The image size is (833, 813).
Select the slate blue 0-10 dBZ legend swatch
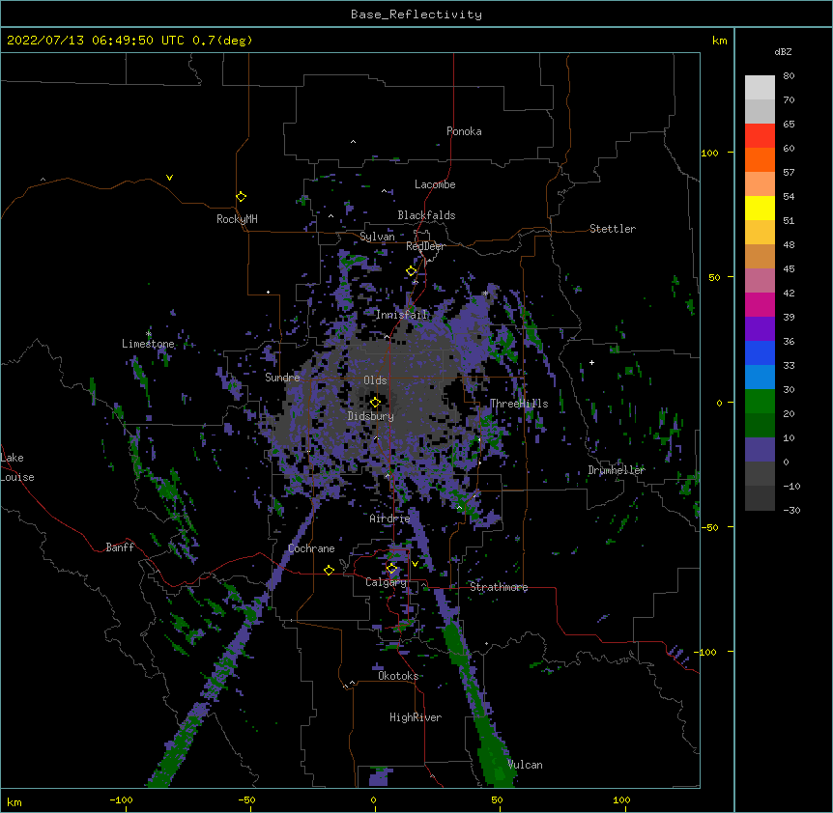760,450
